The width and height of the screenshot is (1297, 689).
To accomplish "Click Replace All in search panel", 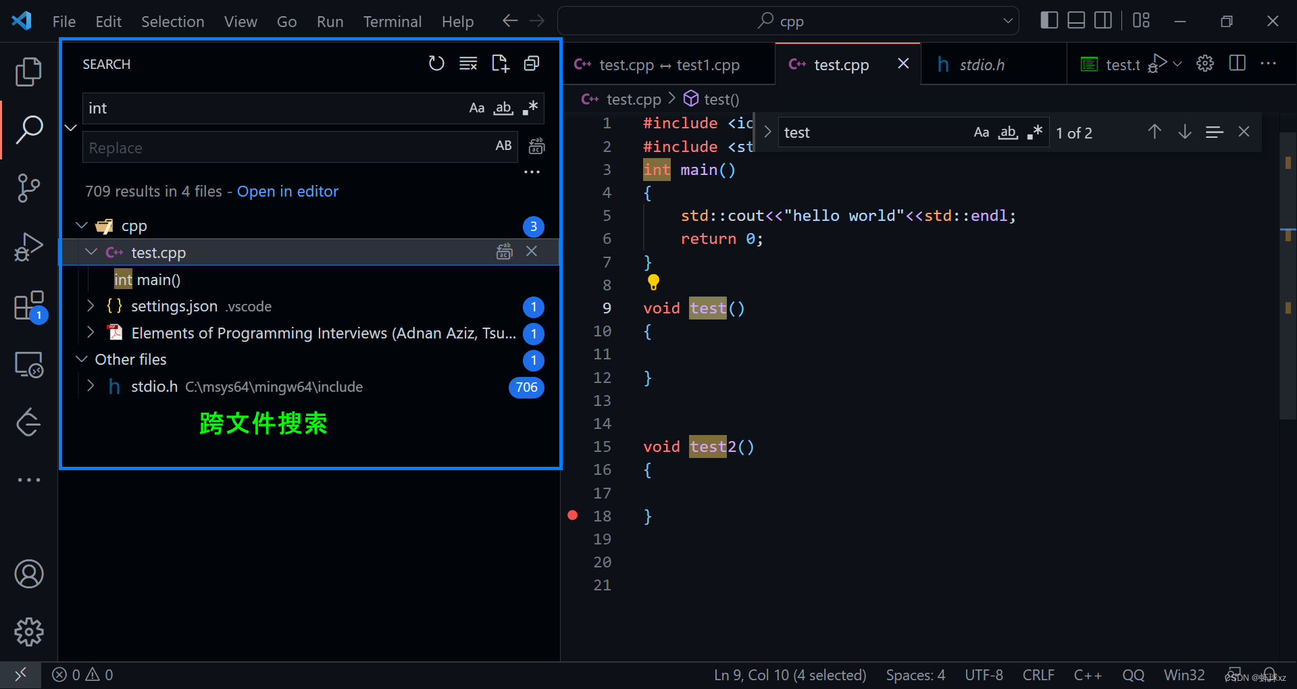I will (537, 146).
